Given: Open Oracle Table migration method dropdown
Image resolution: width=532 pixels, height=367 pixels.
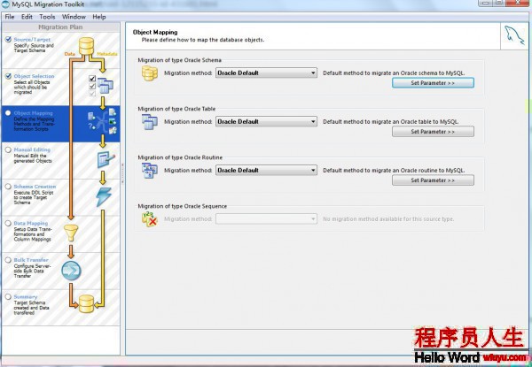Looking at the screenshot, I should click(x=266, y=122).
